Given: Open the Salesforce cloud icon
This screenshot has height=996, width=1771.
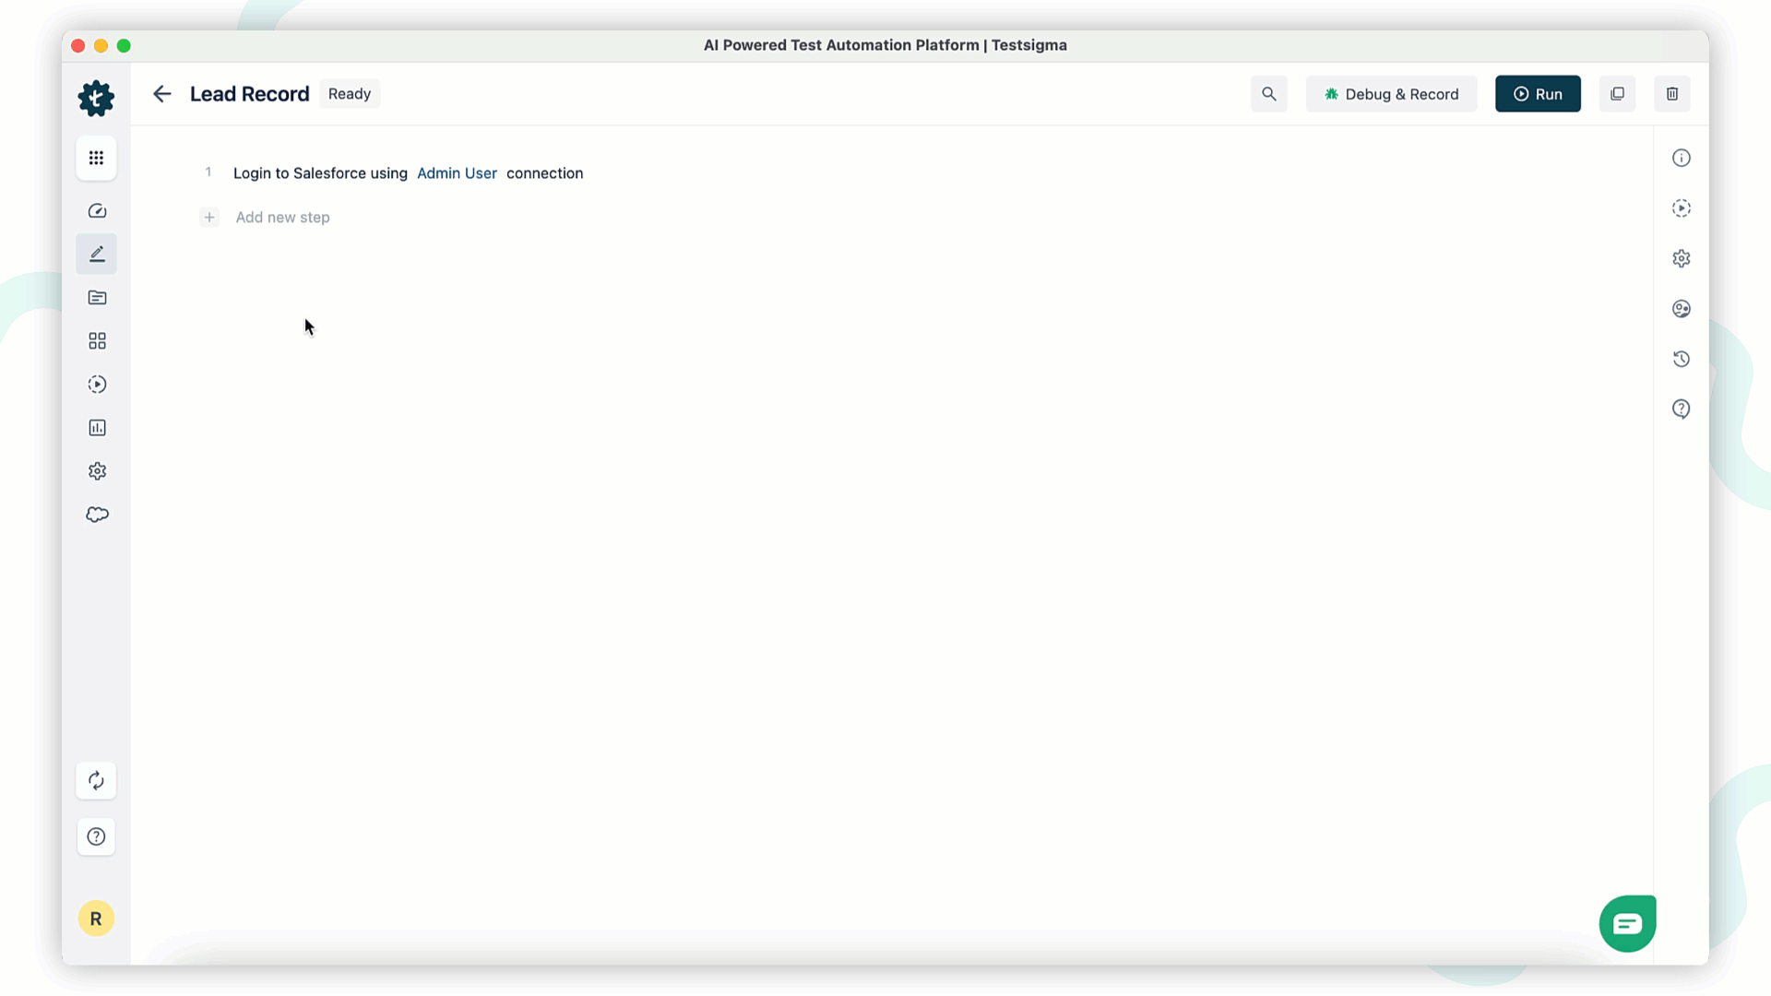Looking at the screenshot, I should coord(97,515).
